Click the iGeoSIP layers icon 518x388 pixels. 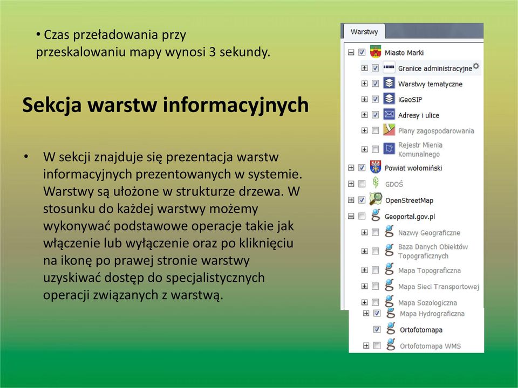click(389, 99)
